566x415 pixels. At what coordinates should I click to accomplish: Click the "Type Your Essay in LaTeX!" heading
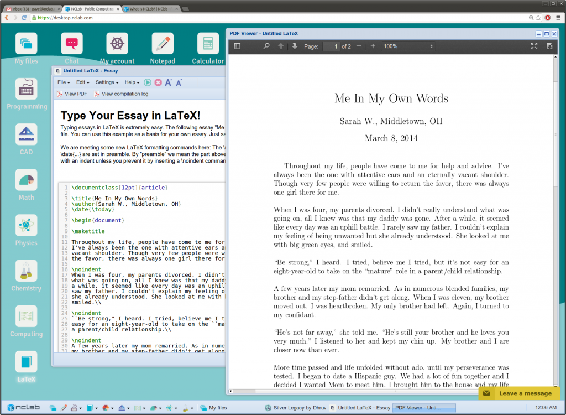coord(130,115)
